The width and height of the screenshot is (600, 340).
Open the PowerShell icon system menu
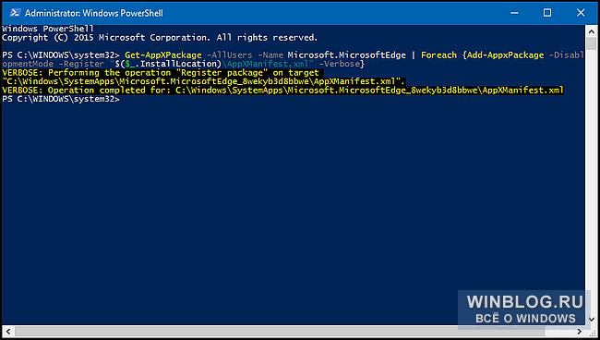pos(15,13)
